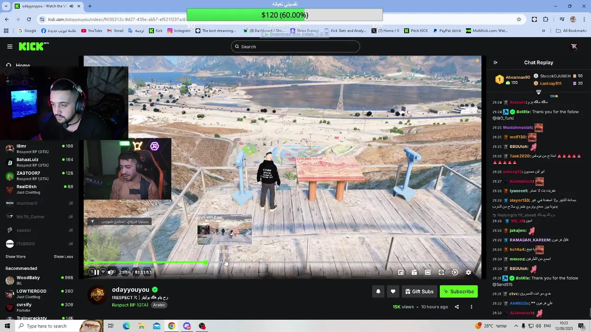
Task: Open the user profile avatar menu
Action: [x=574, y=47]
